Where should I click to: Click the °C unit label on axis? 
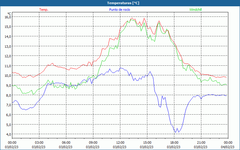(x=9, y=14)
